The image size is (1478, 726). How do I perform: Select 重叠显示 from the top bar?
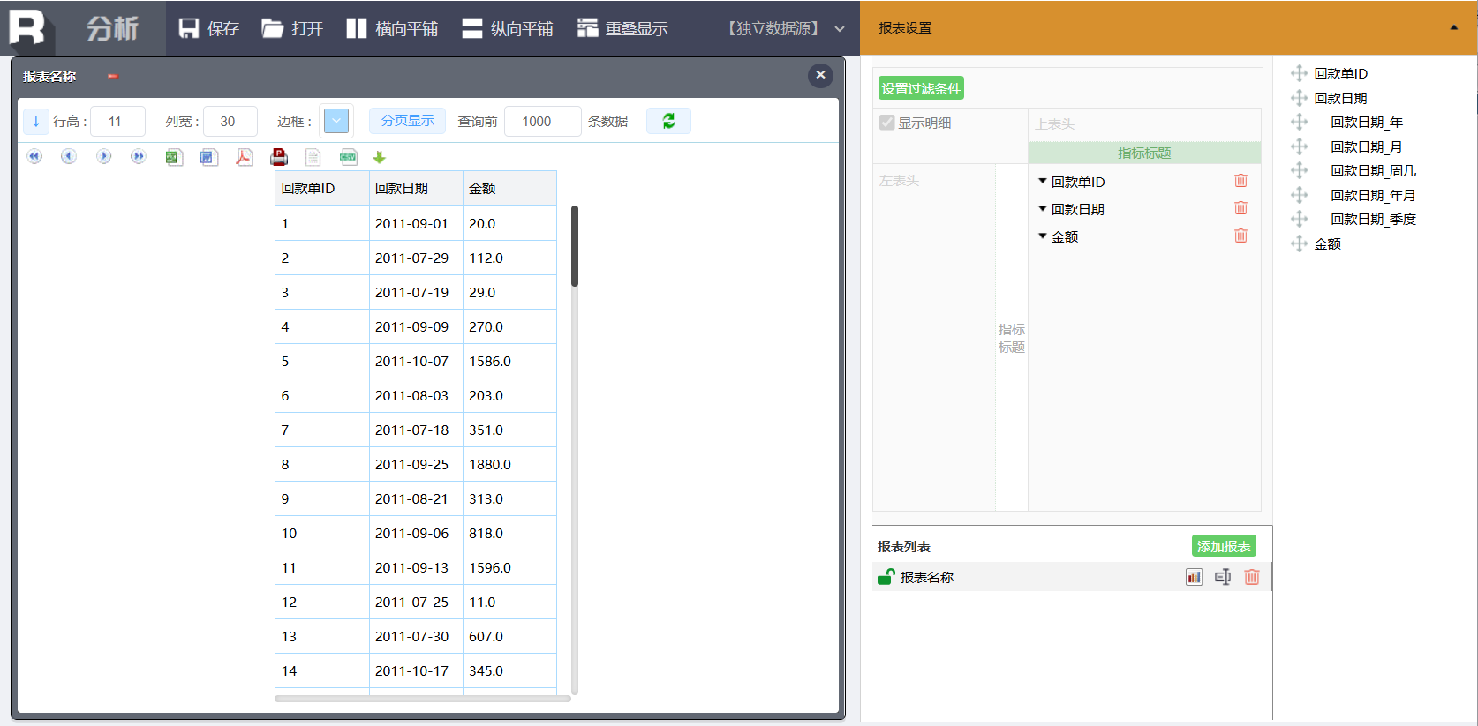pyautogui.click(x=622, y=28)
